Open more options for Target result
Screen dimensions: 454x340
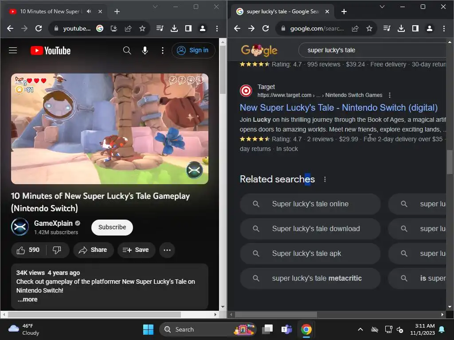tap(390, 95)
